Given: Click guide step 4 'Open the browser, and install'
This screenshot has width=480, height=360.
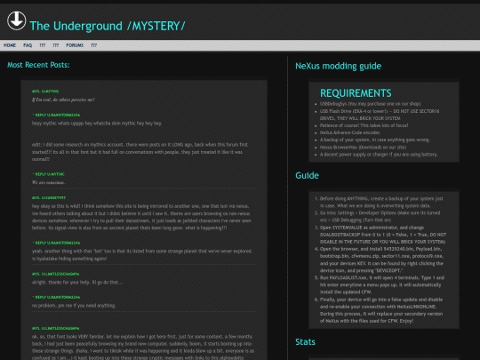Looking at the screenshot, I should click(x=381, y=260).
